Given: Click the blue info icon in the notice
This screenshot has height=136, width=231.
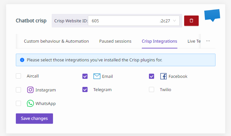Looking at the screenshot, I should click(22, 60).
